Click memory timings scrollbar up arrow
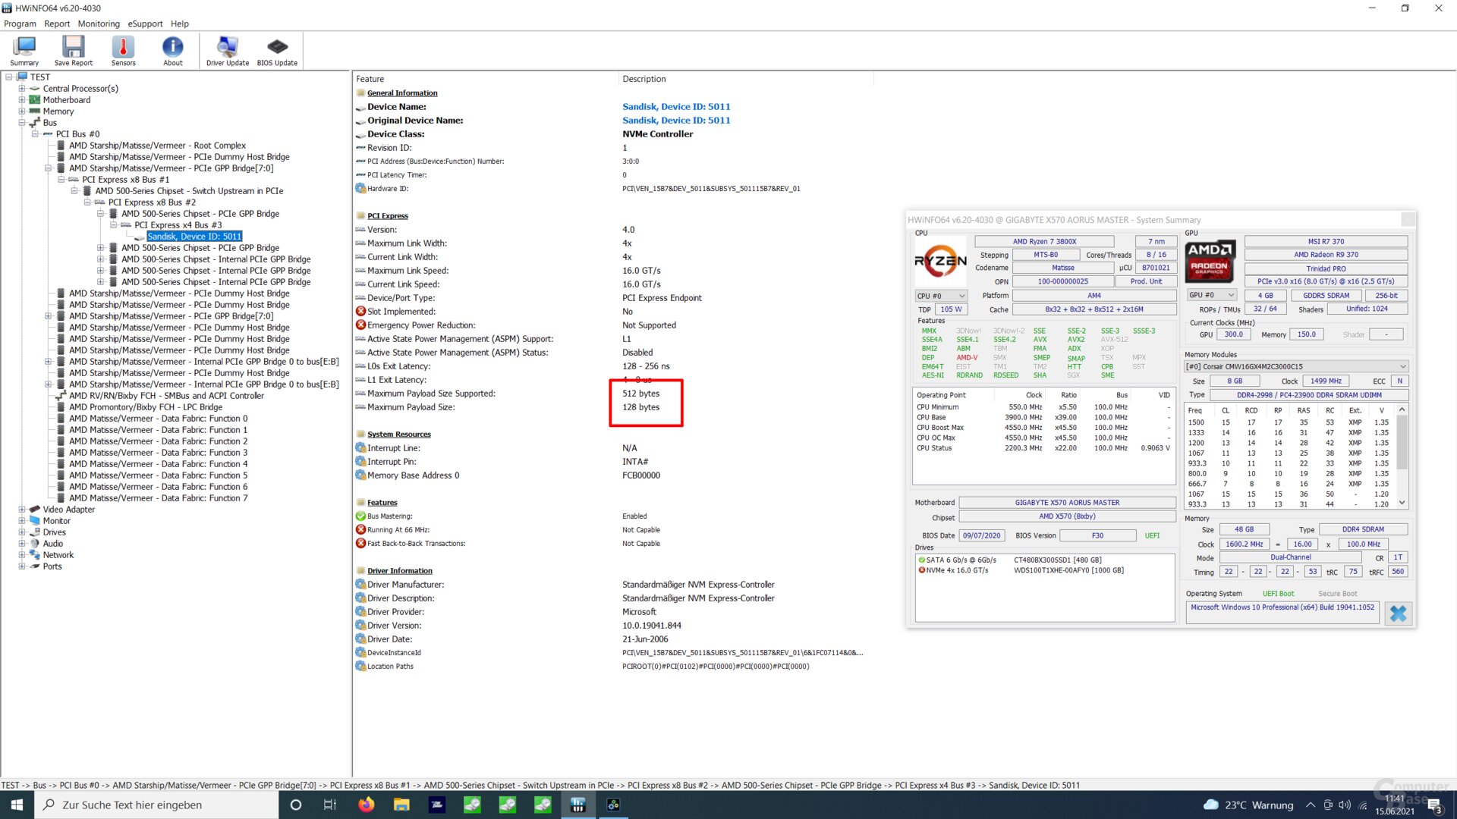This screenshot has height=819, width=1457. click(1402, 410)
